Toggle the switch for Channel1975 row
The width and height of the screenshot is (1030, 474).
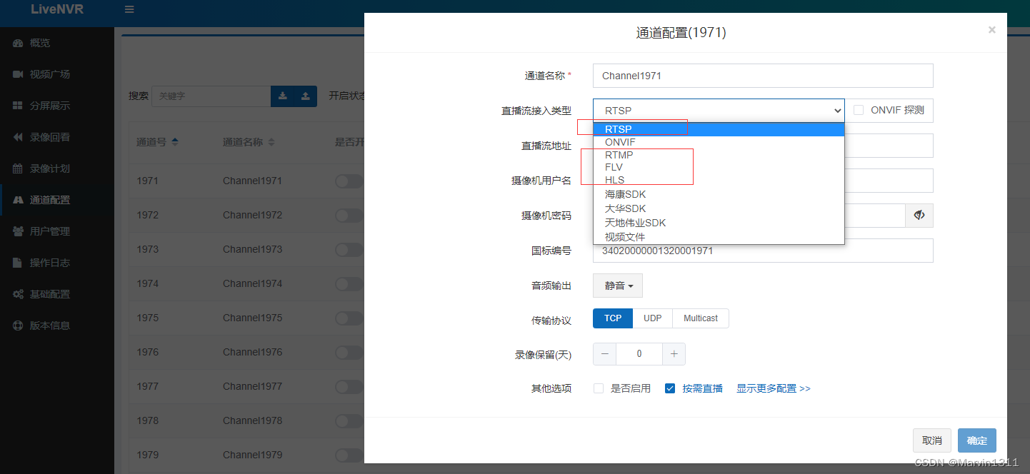[x=349, y=318]
